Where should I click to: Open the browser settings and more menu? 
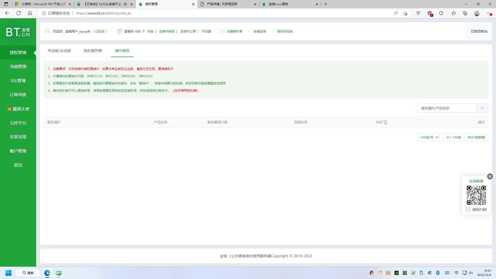pyautogui.click(x=489, y=13)
